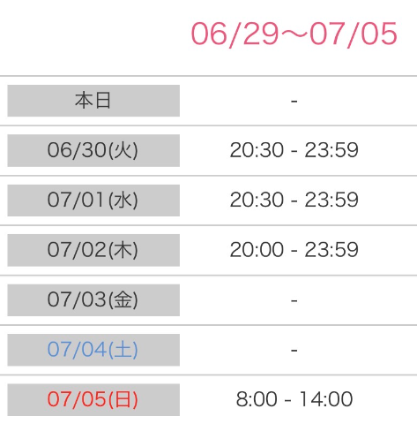Click the 07/05 end date in header
Screen dimensions: 417x424
(x=354, y=34)
